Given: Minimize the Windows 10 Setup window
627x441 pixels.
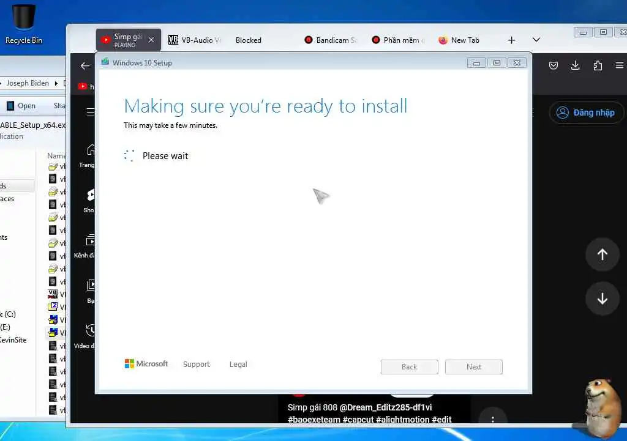Looking at the screenshot, I should [x=476, y=63].
